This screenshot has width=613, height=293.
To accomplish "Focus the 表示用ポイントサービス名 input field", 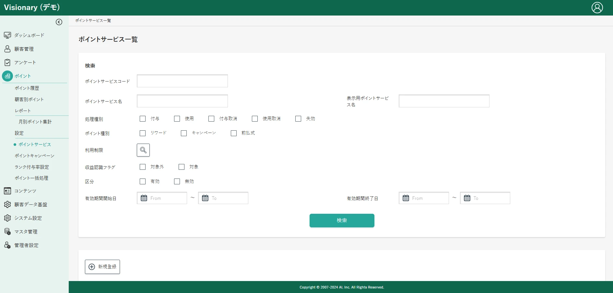I will [x=444, y=101].
